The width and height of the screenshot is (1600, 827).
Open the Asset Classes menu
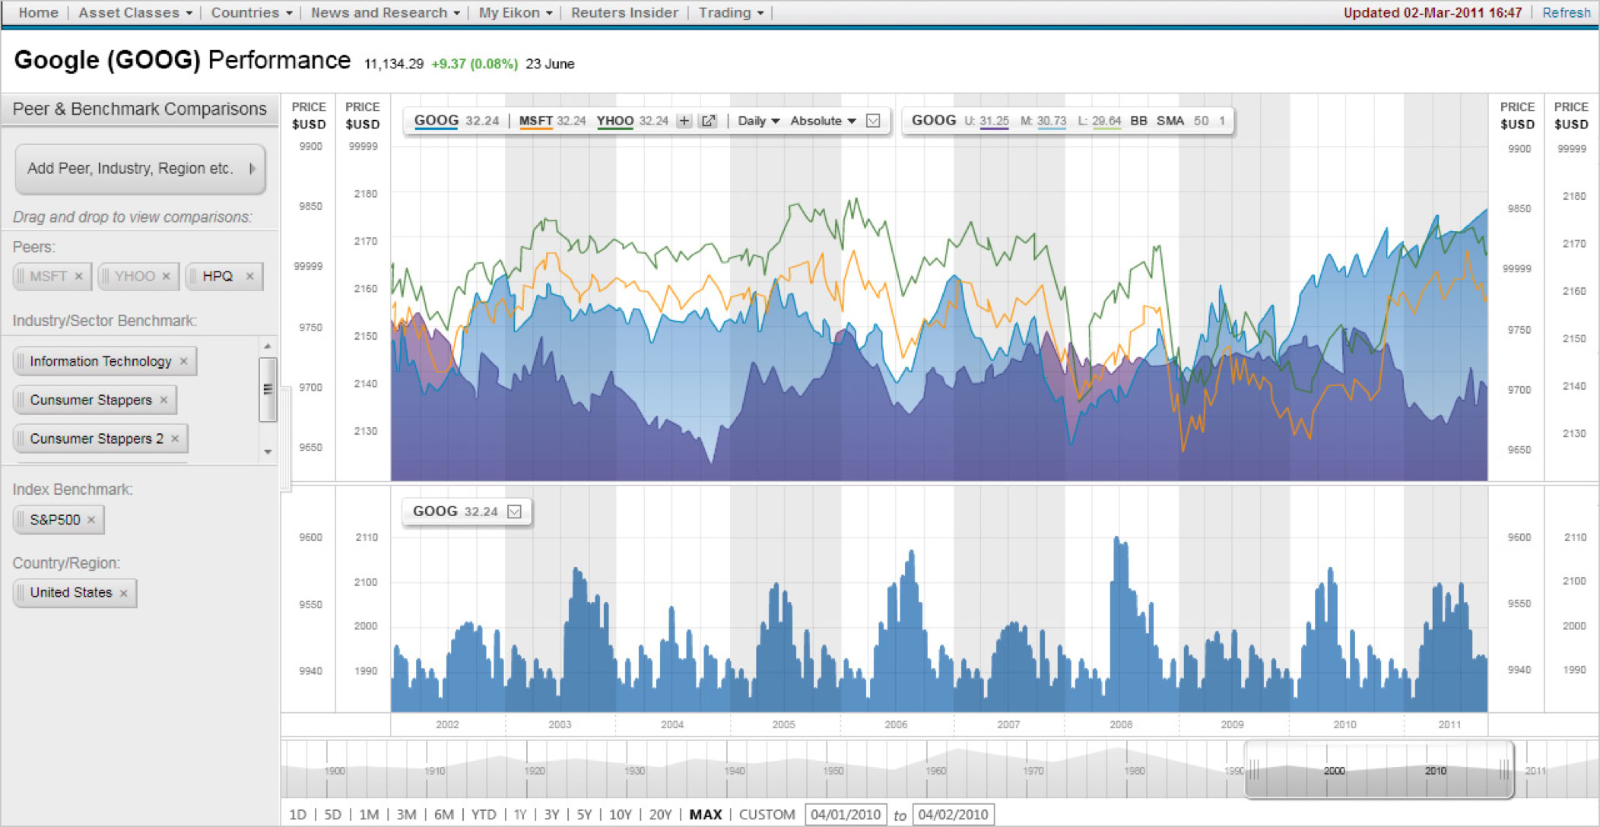[x=135, y=13]
